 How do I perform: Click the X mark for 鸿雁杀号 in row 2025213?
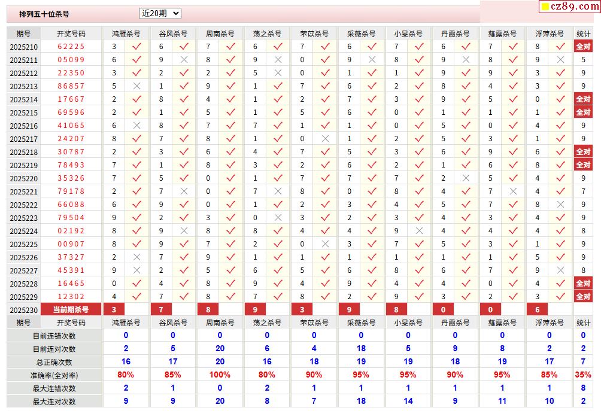[137, 86]
